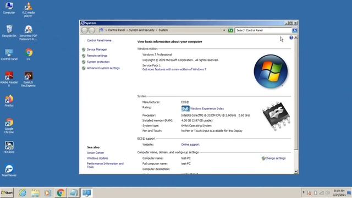Select the CV Chrome shortcut icon
The width and height of the screenshot is (352, 198).
(29, 54)
